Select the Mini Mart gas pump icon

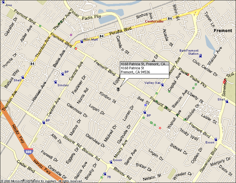(82, 41)
